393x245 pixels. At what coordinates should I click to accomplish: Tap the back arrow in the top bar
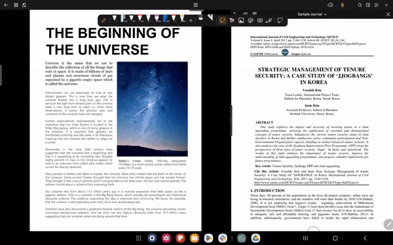[6, 5]
